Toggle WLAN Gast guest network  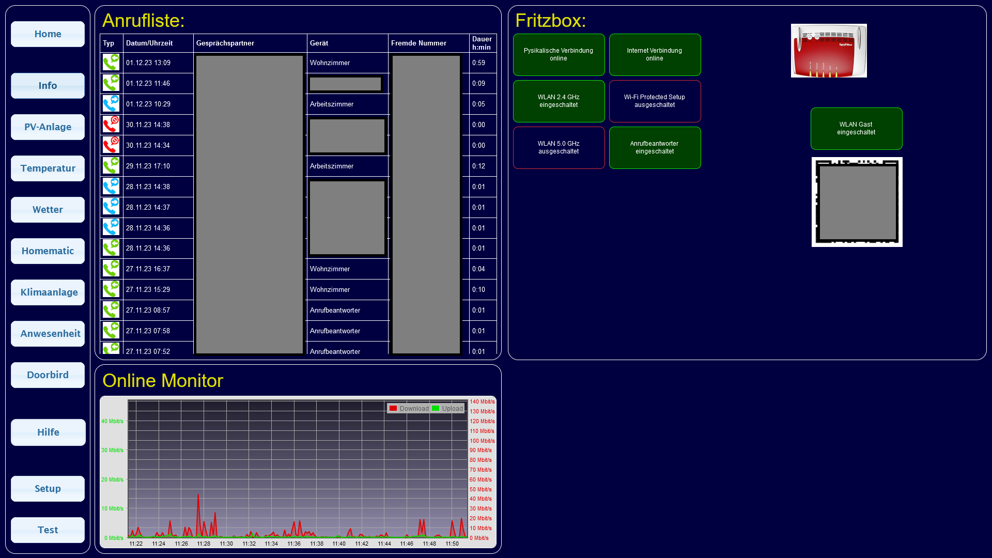point(857,129)
